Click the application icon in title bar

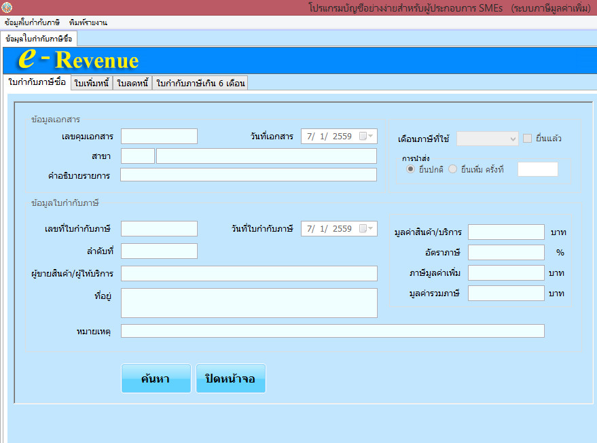pyautogui.click(x=7, y=7)
